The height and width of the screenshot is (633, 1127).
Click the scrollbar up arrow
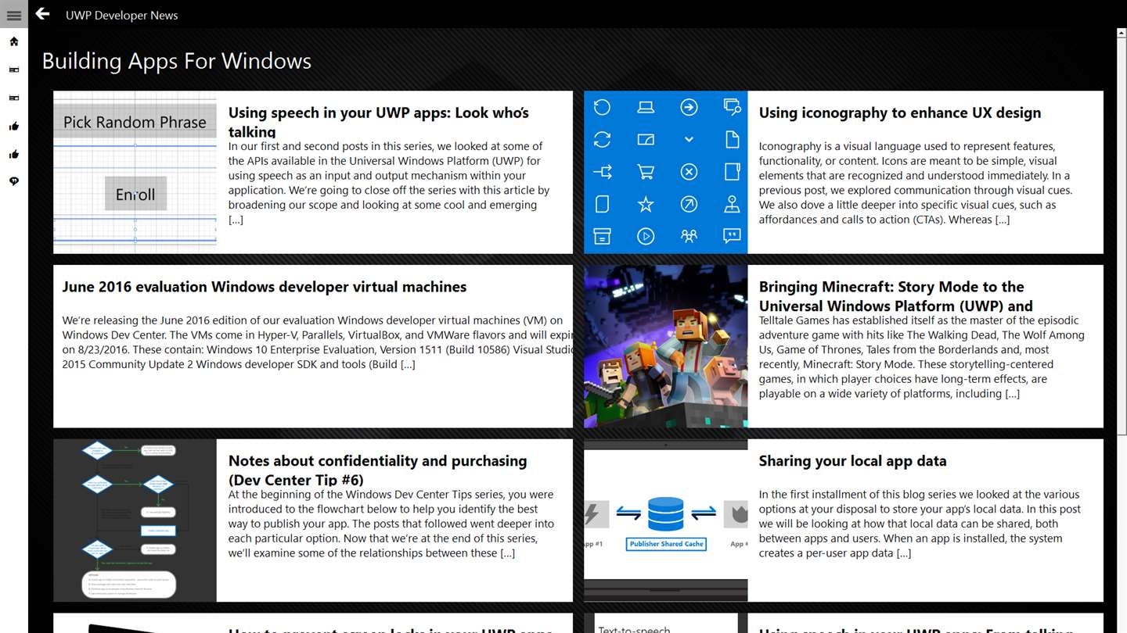click(x=1121, y=33)
